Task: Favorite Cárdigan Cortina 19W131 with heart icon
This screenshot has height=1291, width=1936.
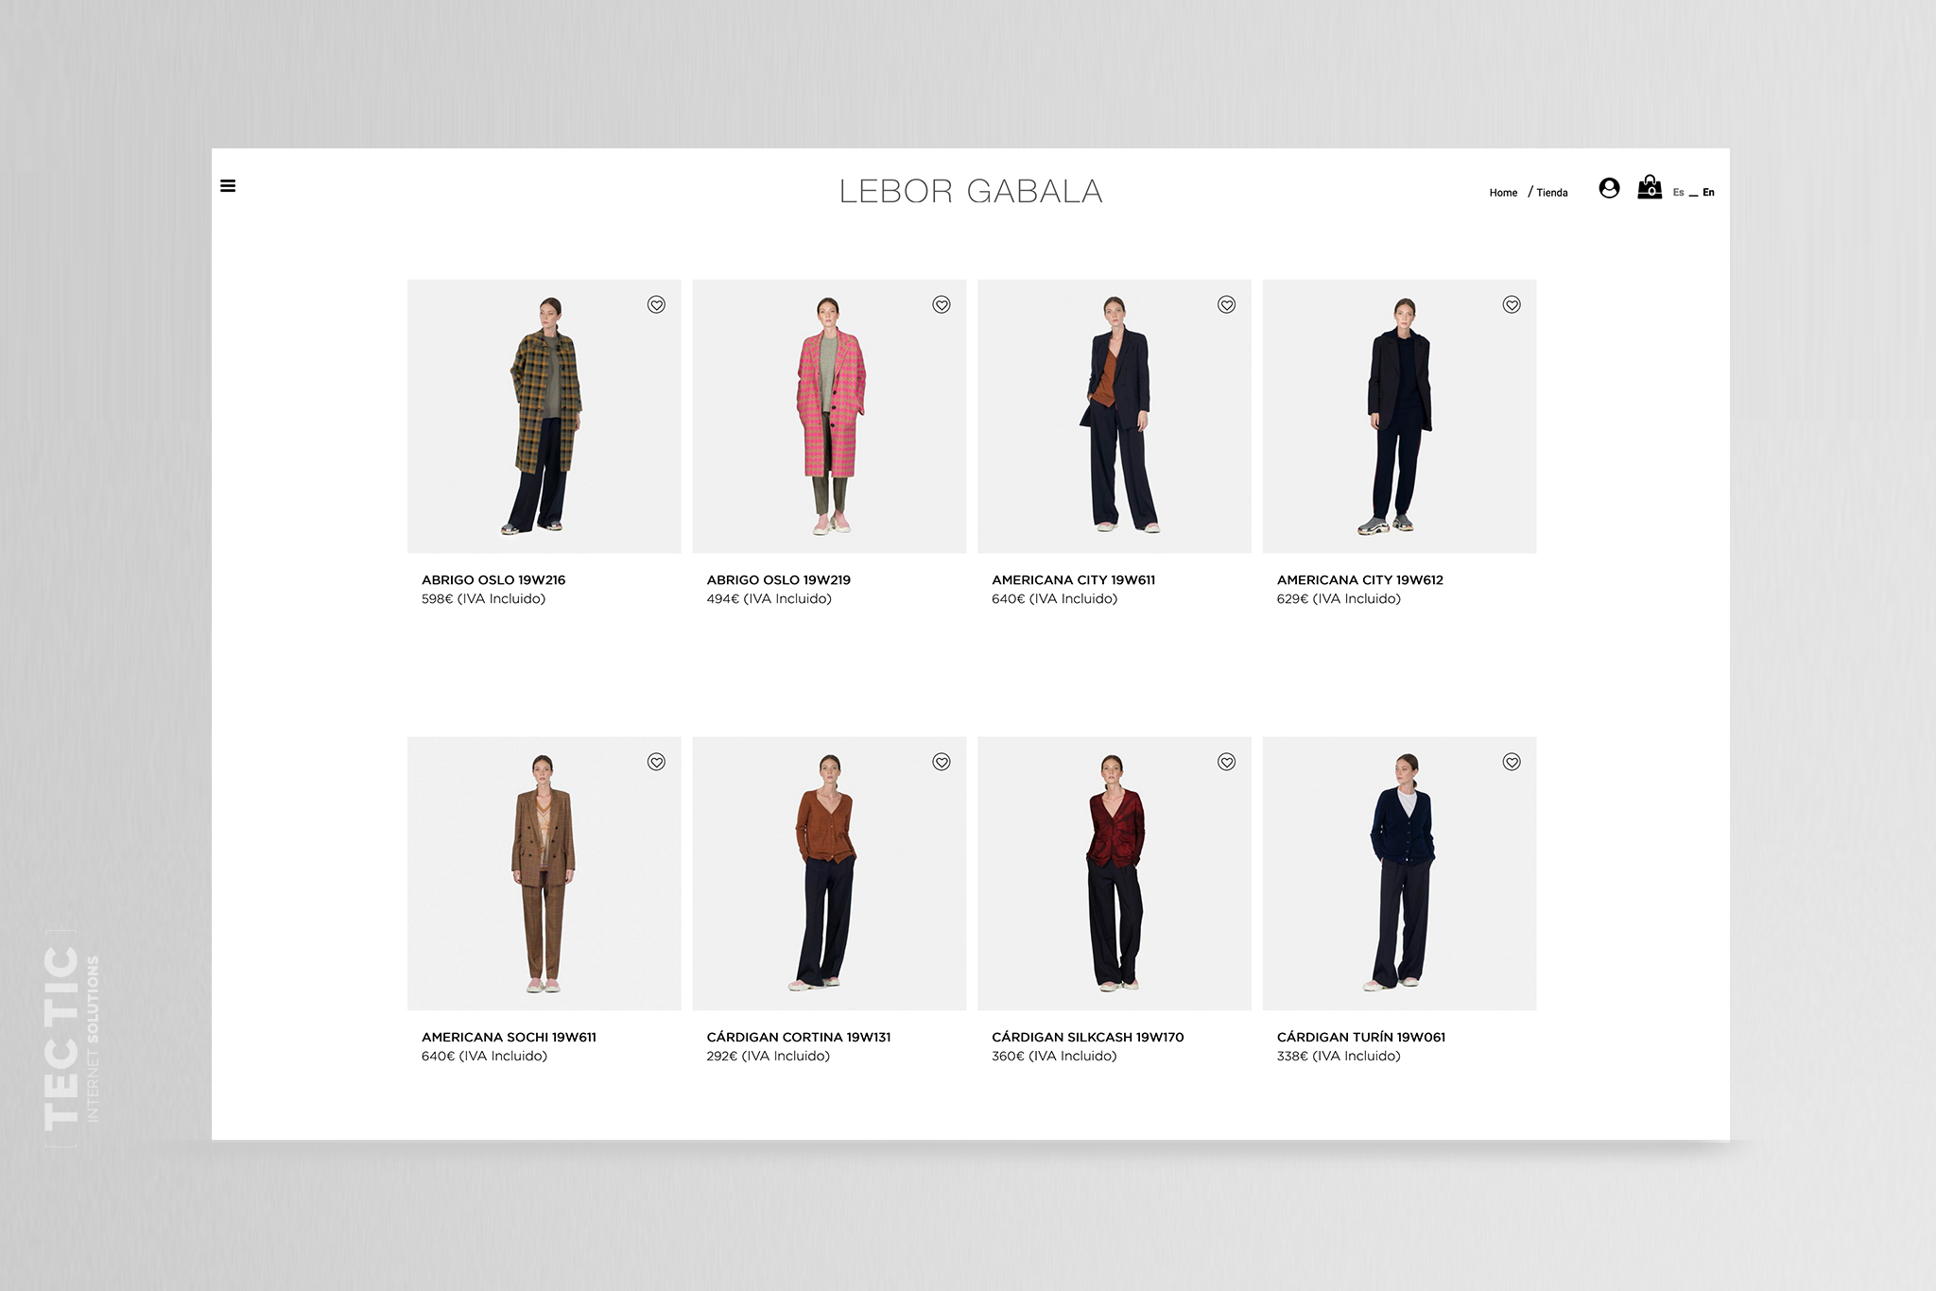Action: [x=942, y=762]
